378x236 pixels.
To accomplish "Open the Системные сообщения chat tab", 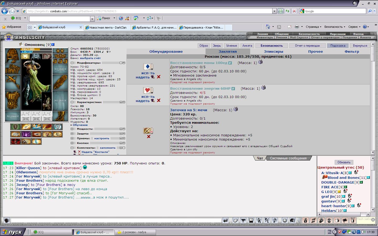I will click(x=288, y=158).
